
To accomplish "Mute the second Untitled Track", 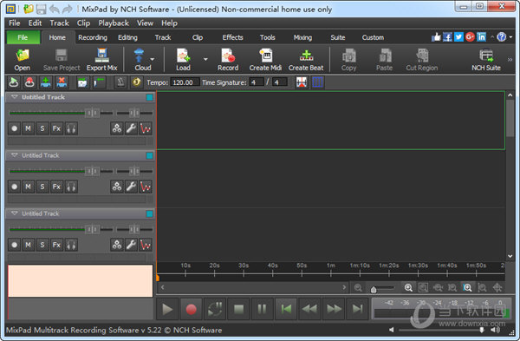I will click(29, 187).
